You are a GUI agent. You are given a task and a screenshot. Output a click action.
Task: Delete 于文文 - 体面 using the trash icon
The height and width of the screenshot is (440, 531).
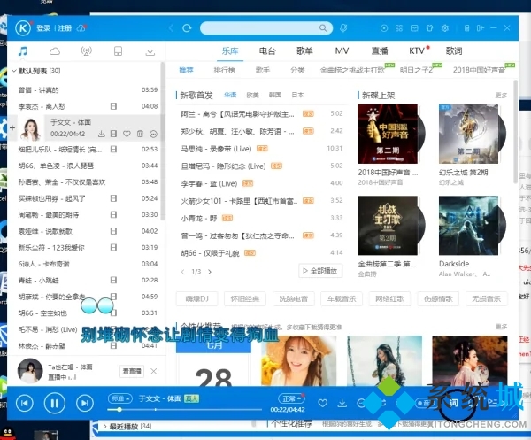(x=140, y=134)
